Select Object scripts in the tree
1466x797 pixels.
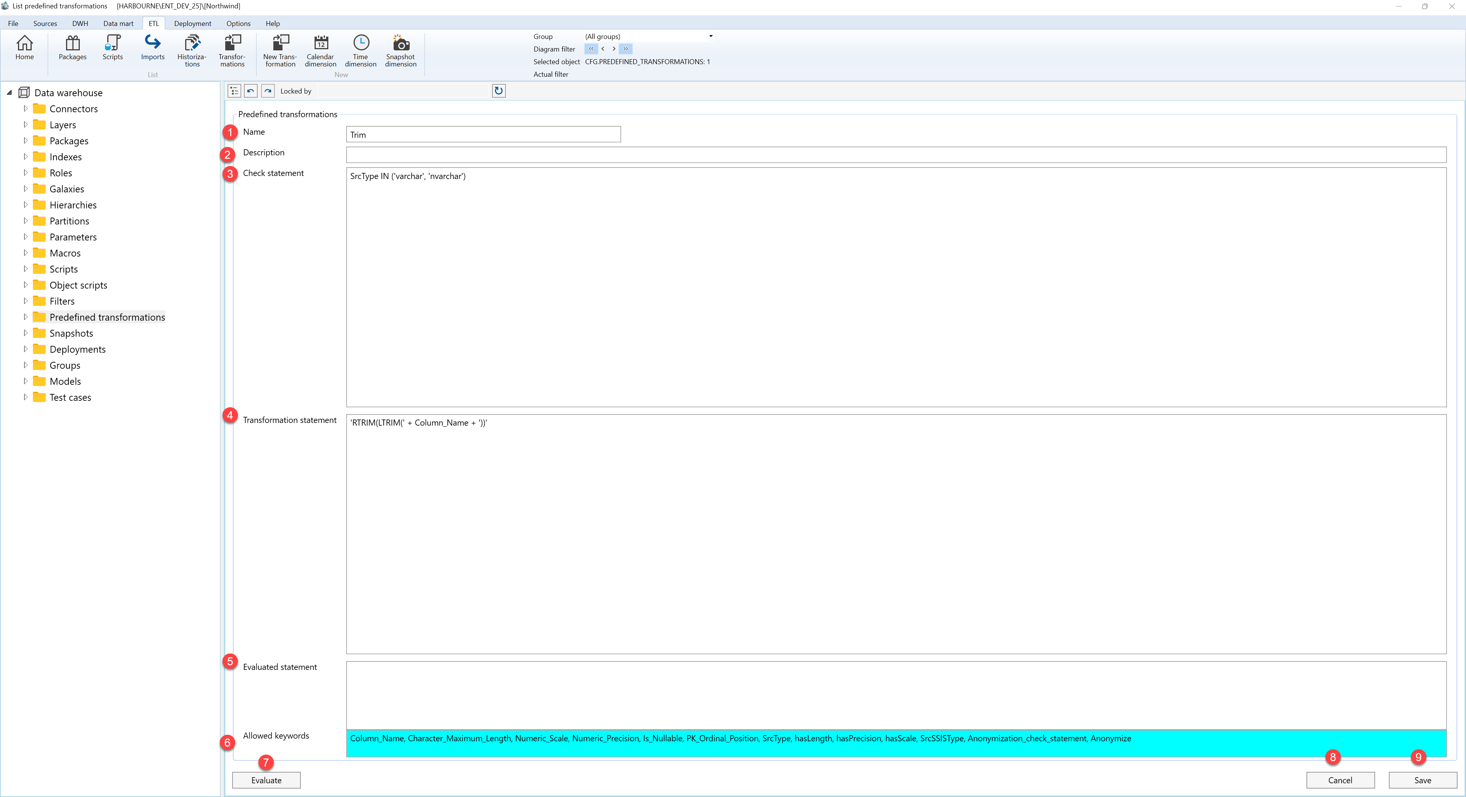coord(79,285)
